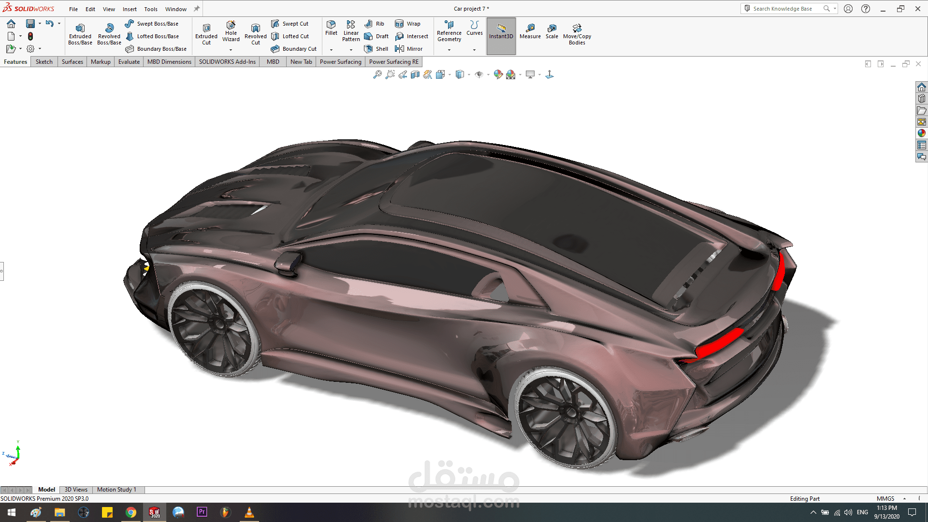Activate the Section View tool
928x522 pixels.
(415, 74)
